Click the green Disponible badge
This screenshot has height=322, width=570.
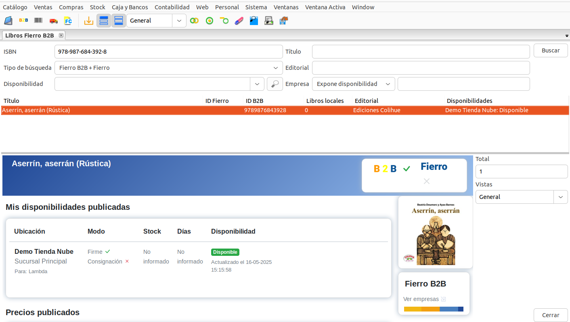225,252
